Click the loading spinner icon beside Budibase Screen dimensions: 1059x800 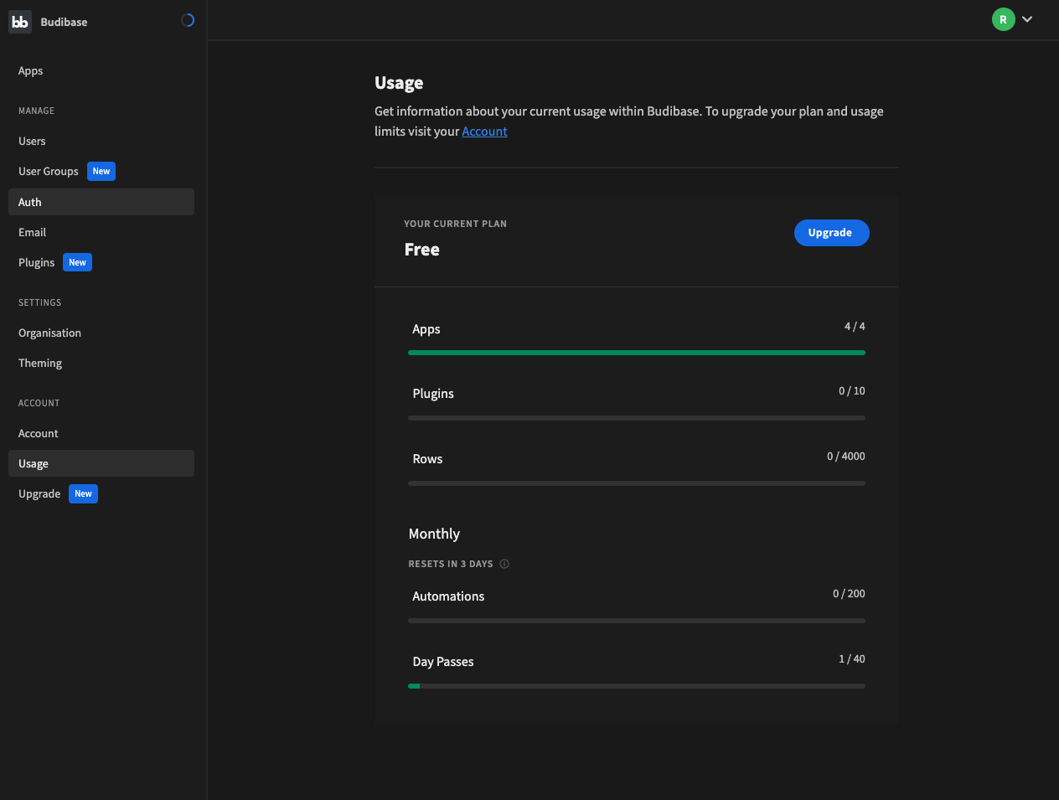[188, 20]
